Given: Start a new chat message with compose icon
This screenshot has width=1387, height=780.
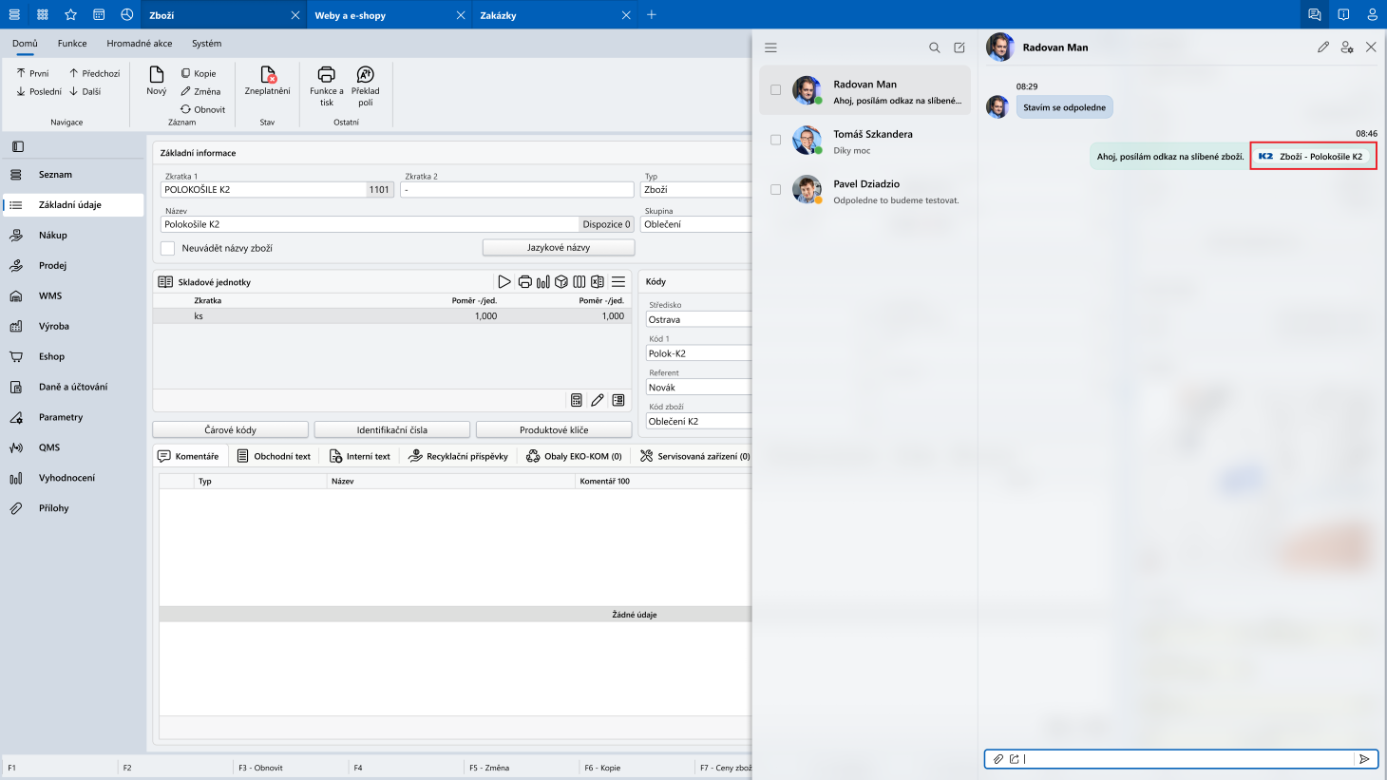Looking at the screenshot, I should pyautogui.click(x=959, y=48).
